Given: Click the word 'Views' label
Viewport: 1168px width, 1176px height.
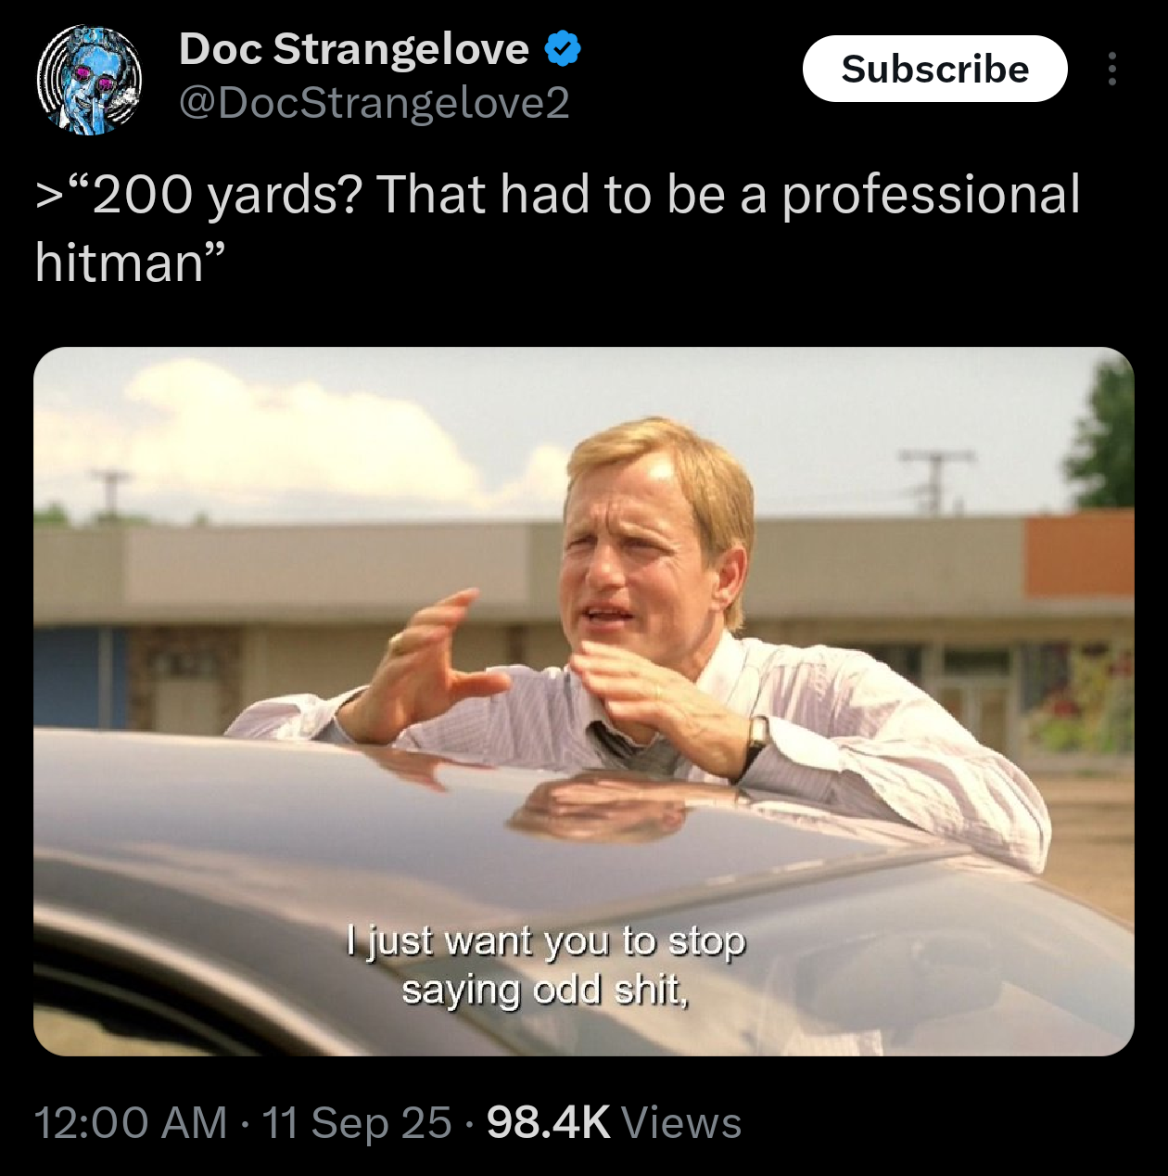Looking at the screenshot, I should coord(681,1122).
